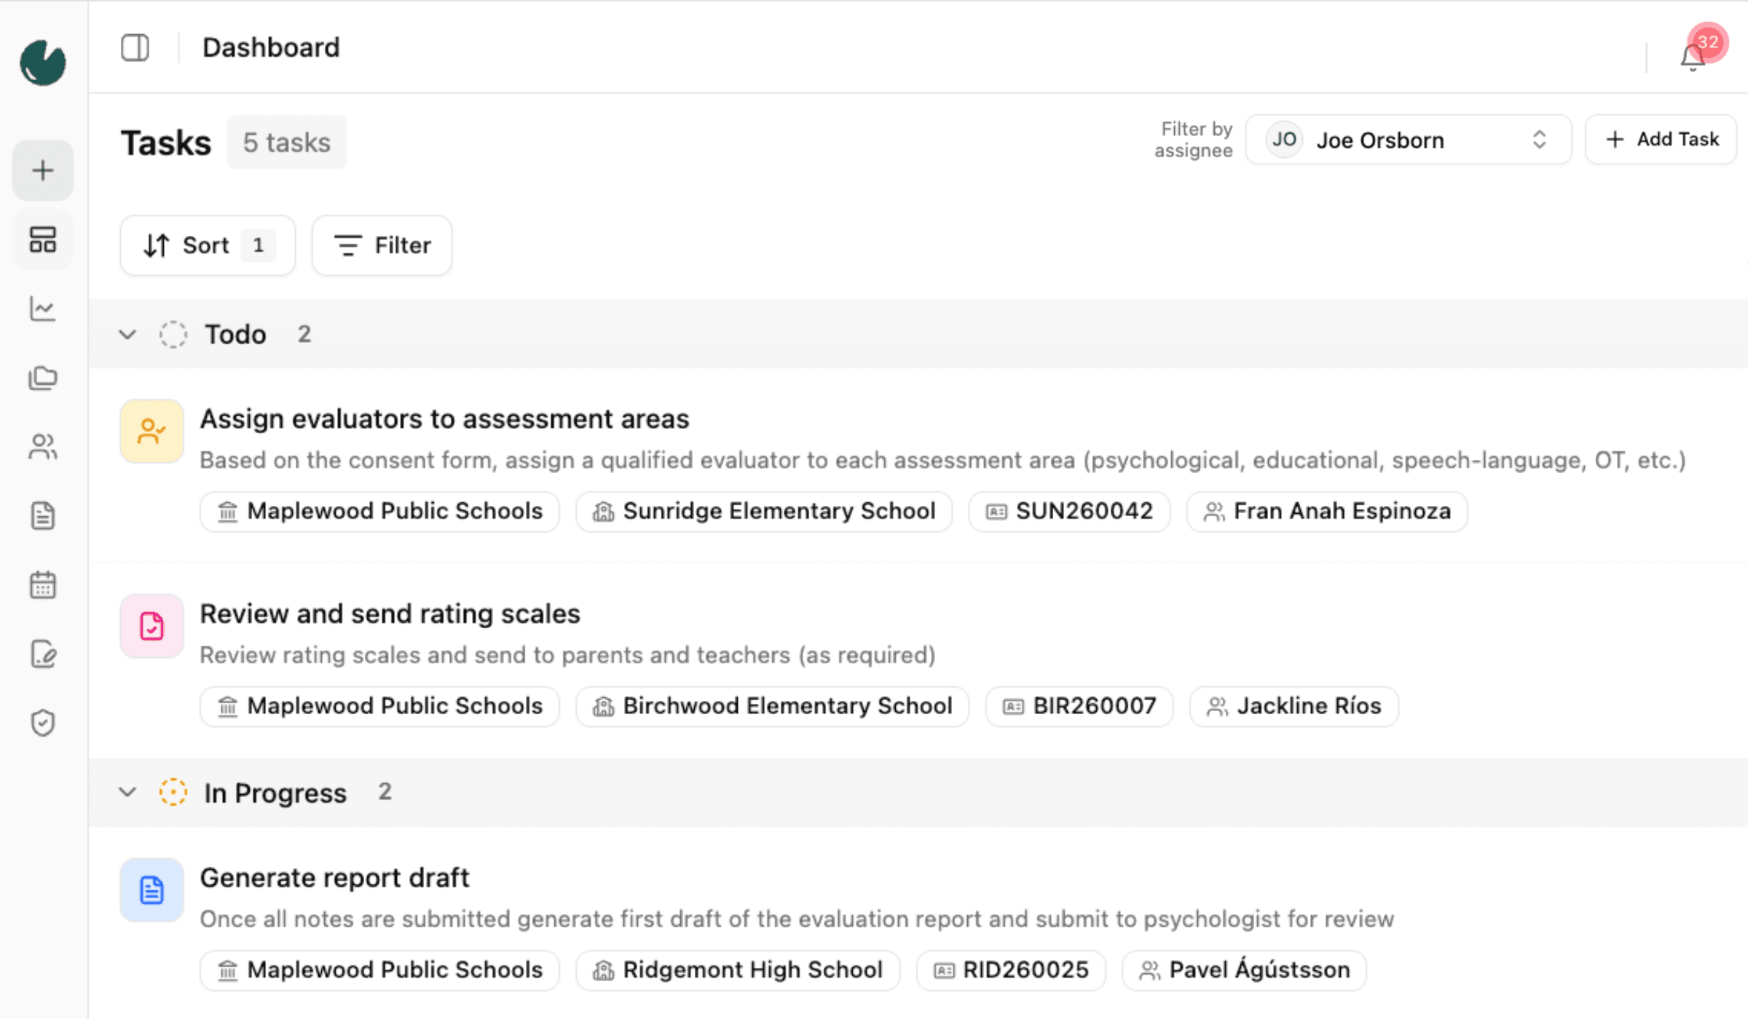Open the analytics chart icon
The image size is (1748, 1019).
click(x=43, y=309)
